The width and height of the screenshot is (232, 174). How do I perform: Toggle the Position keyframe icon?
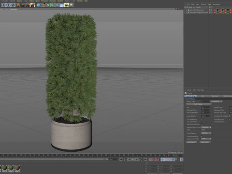[162, 159]
